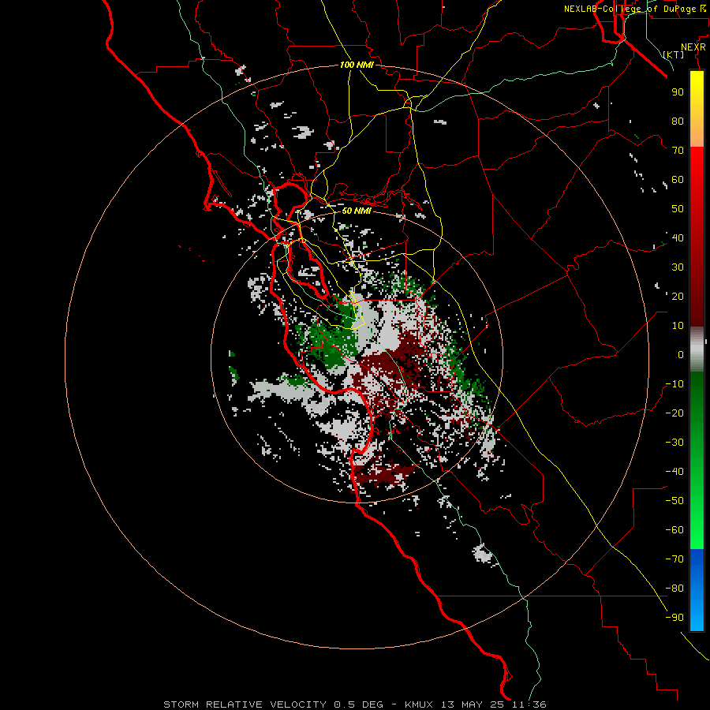This screenshot has height=710, width=710.
Task: Click the "-50" velocity scale label
Action: pos(674,501)
